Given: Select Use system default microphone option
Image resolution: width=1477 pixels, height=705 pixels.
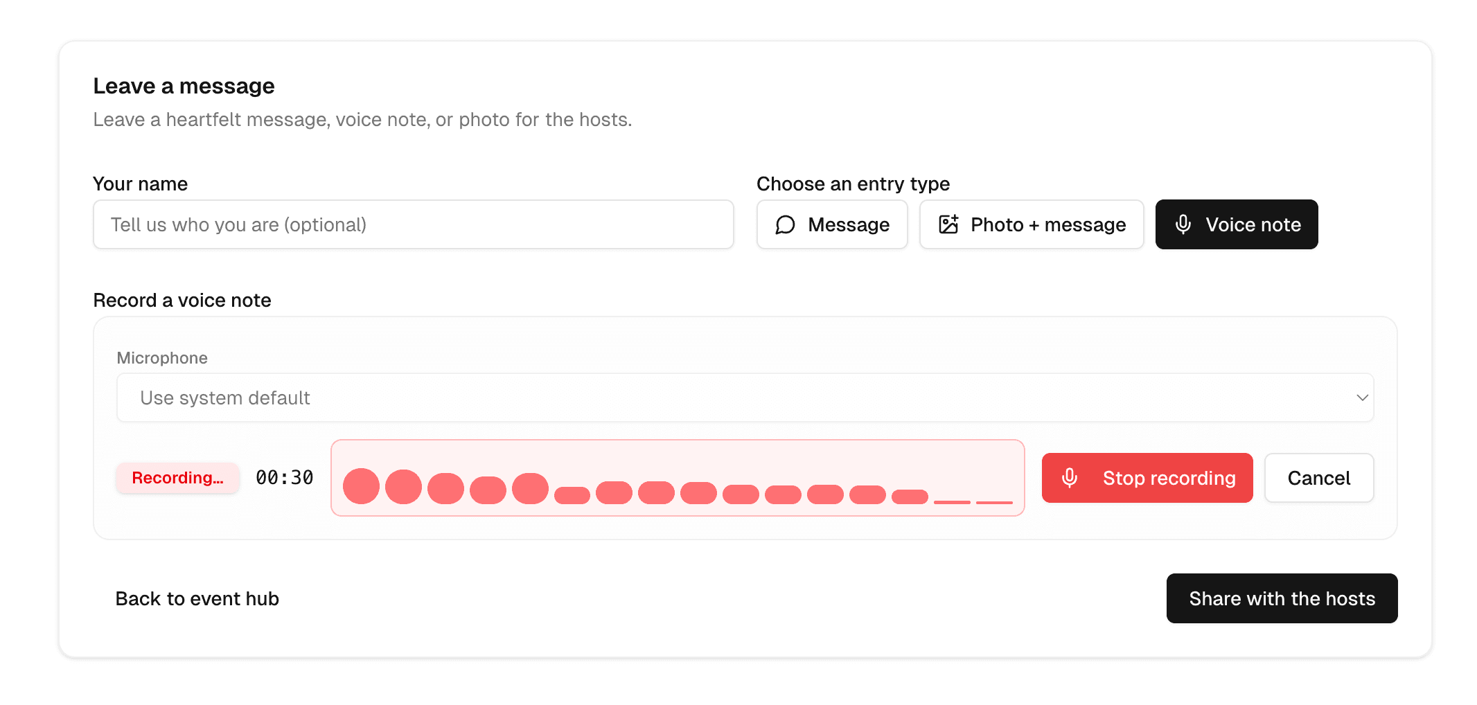Looking at the screenshot, I should coord(224,398).
